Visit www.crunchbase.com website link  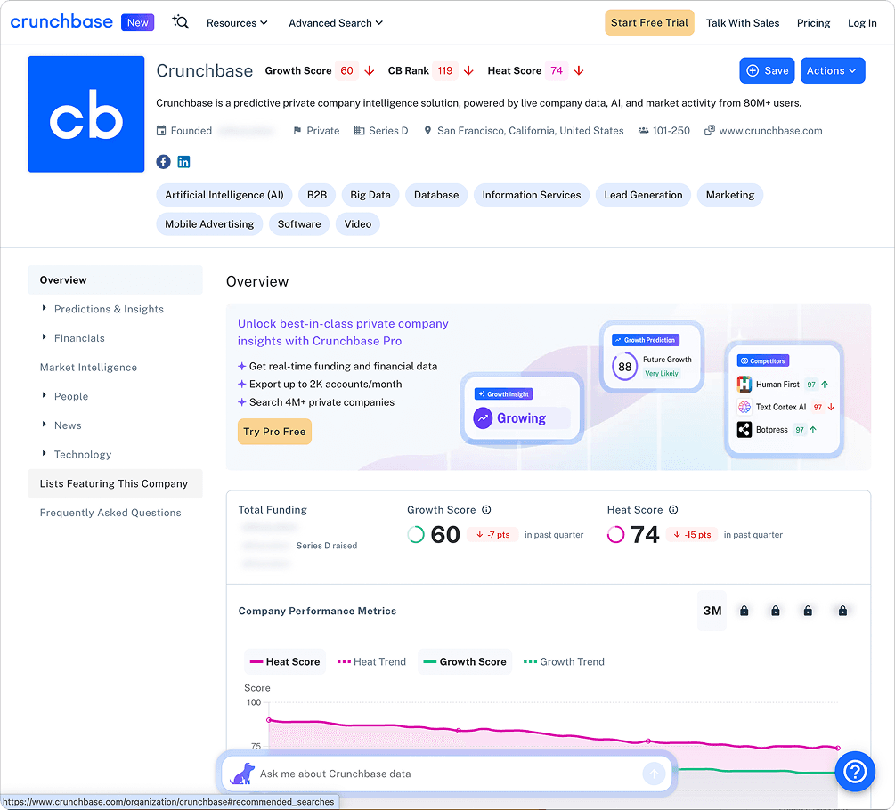[770, 131]
